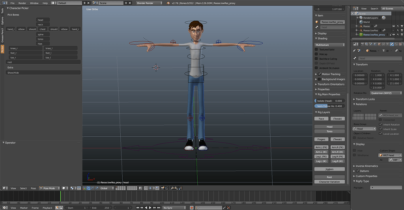Open the viewport shading sphere selector
The image size is (404, 210).
tap(65, 188)
